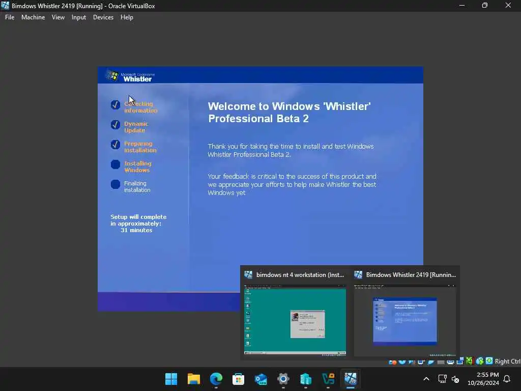The image size is (521, 391).
Task: Open the Machine menu
Action: 33,17
